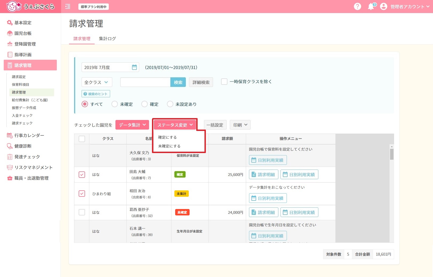The image size is (433, 277).
Task: Open 検索のヒント link
Action: (96, 94)
